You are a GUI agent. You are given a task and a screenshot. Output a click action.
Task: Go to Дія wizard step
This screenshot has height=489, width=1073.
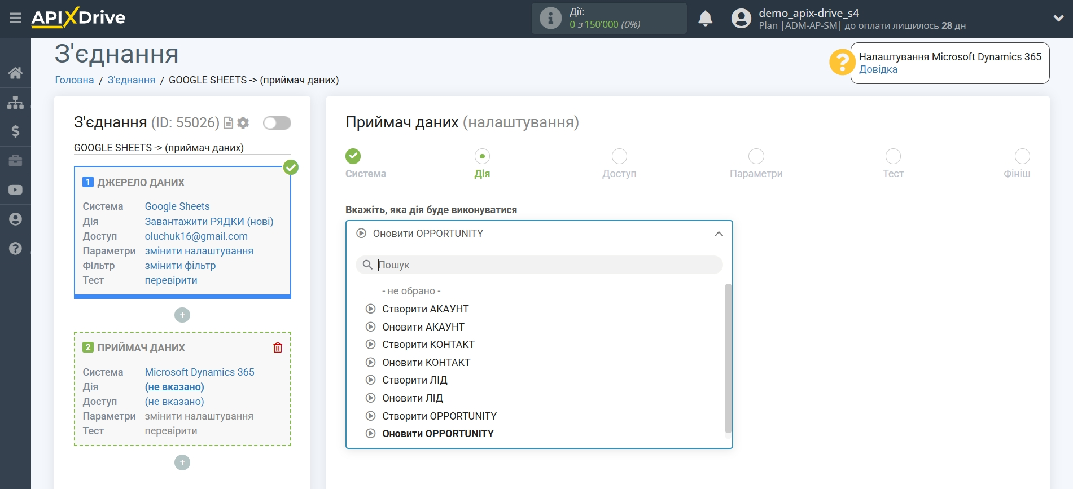coord(482,156)
